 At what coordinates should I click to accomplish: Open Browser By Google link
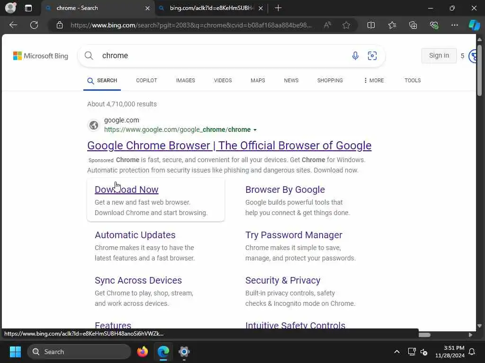click(x=285, y=190)
